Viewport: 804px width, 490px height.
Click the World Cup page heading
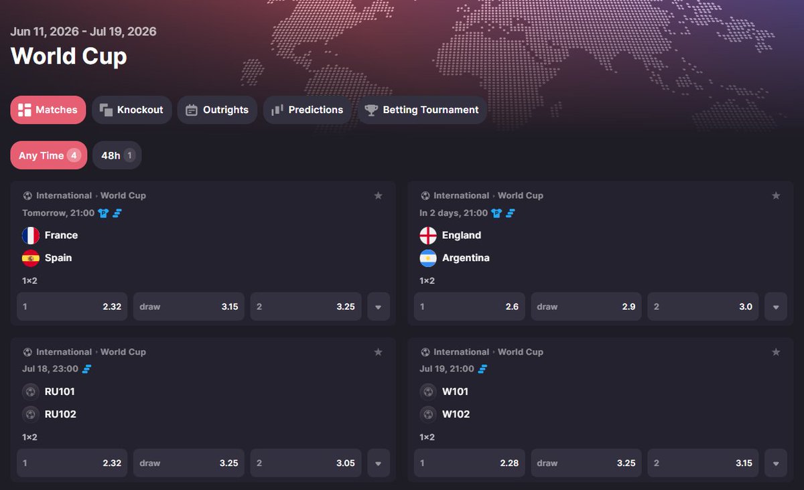pos(69,57)
